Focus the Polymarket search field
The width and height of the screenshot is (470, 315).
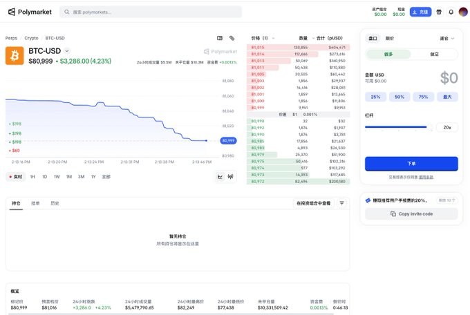click(151, 12)
